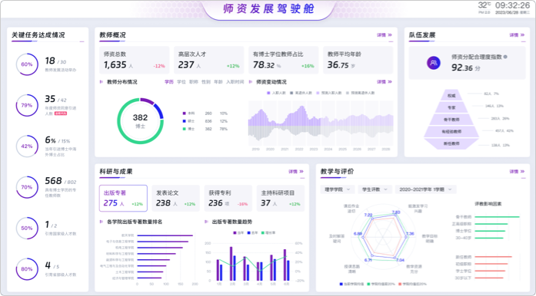The height and width of the screenshot is (296, 536).
Task: Open the 2020-2021学年 1学期 semester dropdown
Action: coord(425,189)
